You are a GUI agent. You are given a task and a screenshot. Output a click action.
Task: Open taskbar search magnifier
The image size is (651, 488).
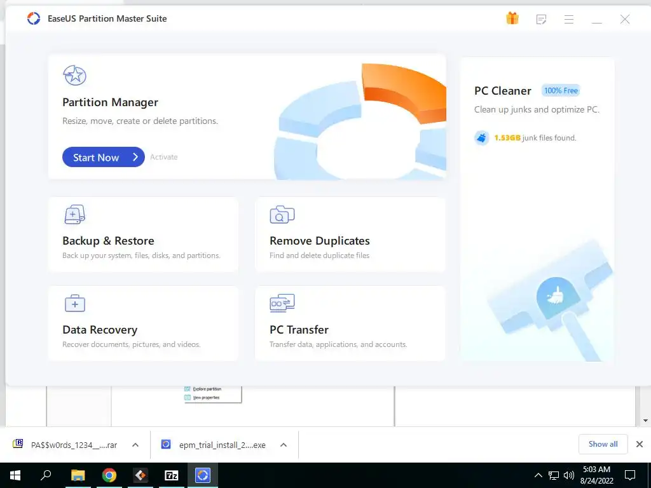pos(46,475)
